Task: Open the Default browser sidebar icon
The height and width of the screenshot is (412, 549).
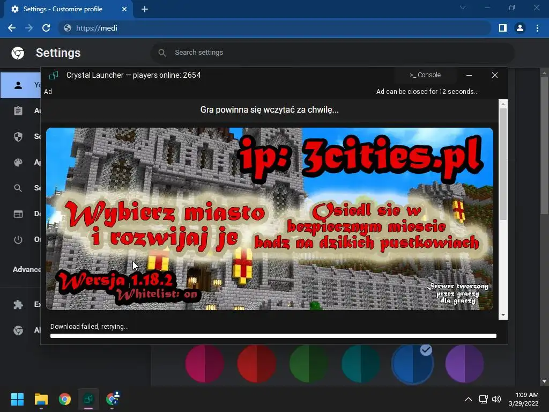Action: pyautogui.click(x=18, y=214)
